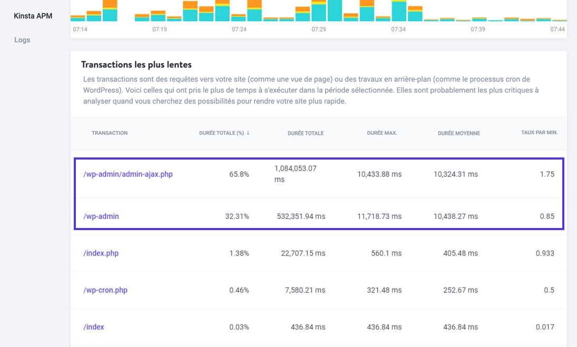577x347 pixels.
Task: Sort the table by Durée totale
Action: point(305,133)
